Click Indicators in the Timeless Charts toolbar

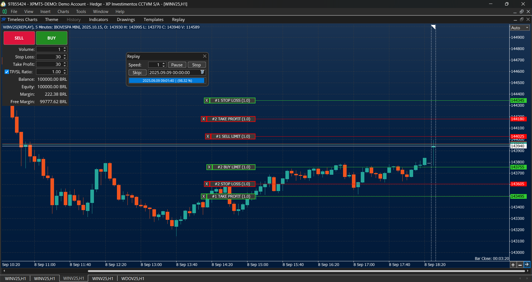coord(98,19)
